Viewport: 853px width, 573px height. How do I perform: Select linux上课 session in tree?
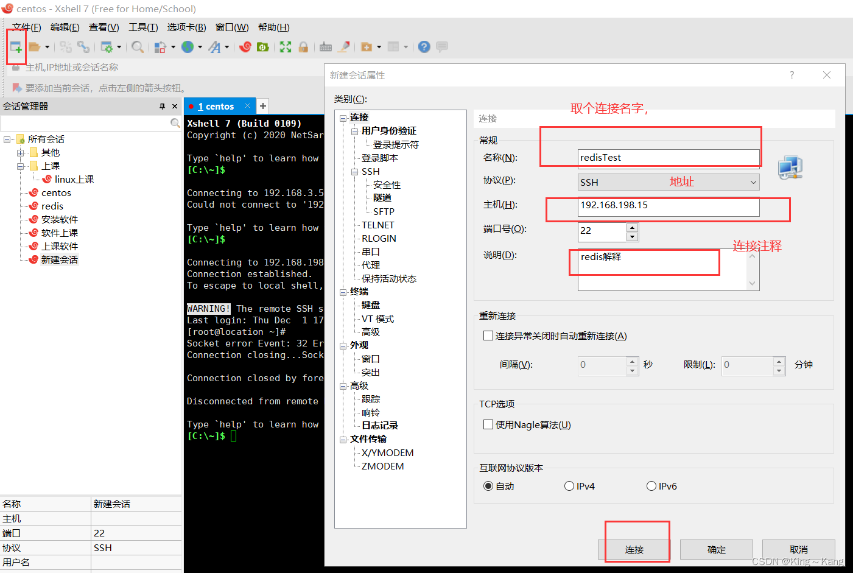[74, 179]
